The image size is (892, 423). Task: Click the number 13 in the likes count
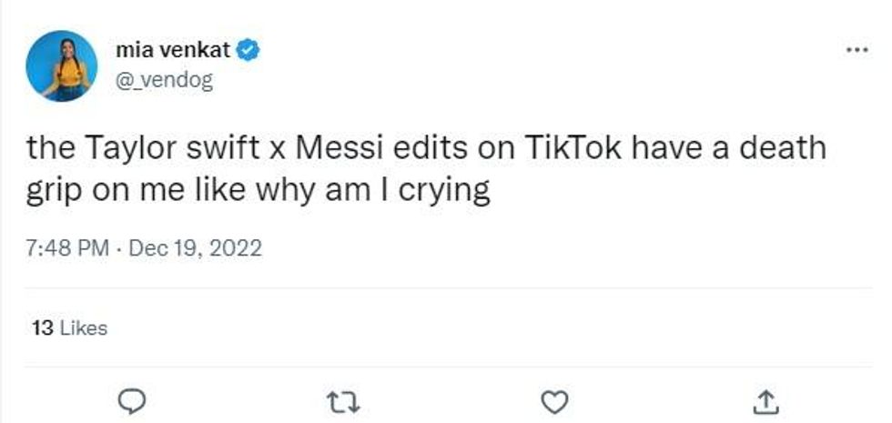(x=42, y=328)
